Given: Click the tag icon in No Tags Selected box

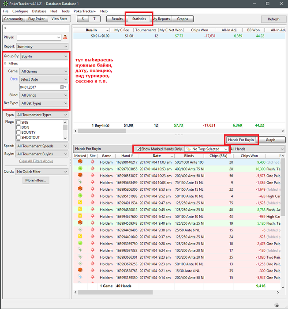Looking at the screenshot, I should tap(188, 149).
